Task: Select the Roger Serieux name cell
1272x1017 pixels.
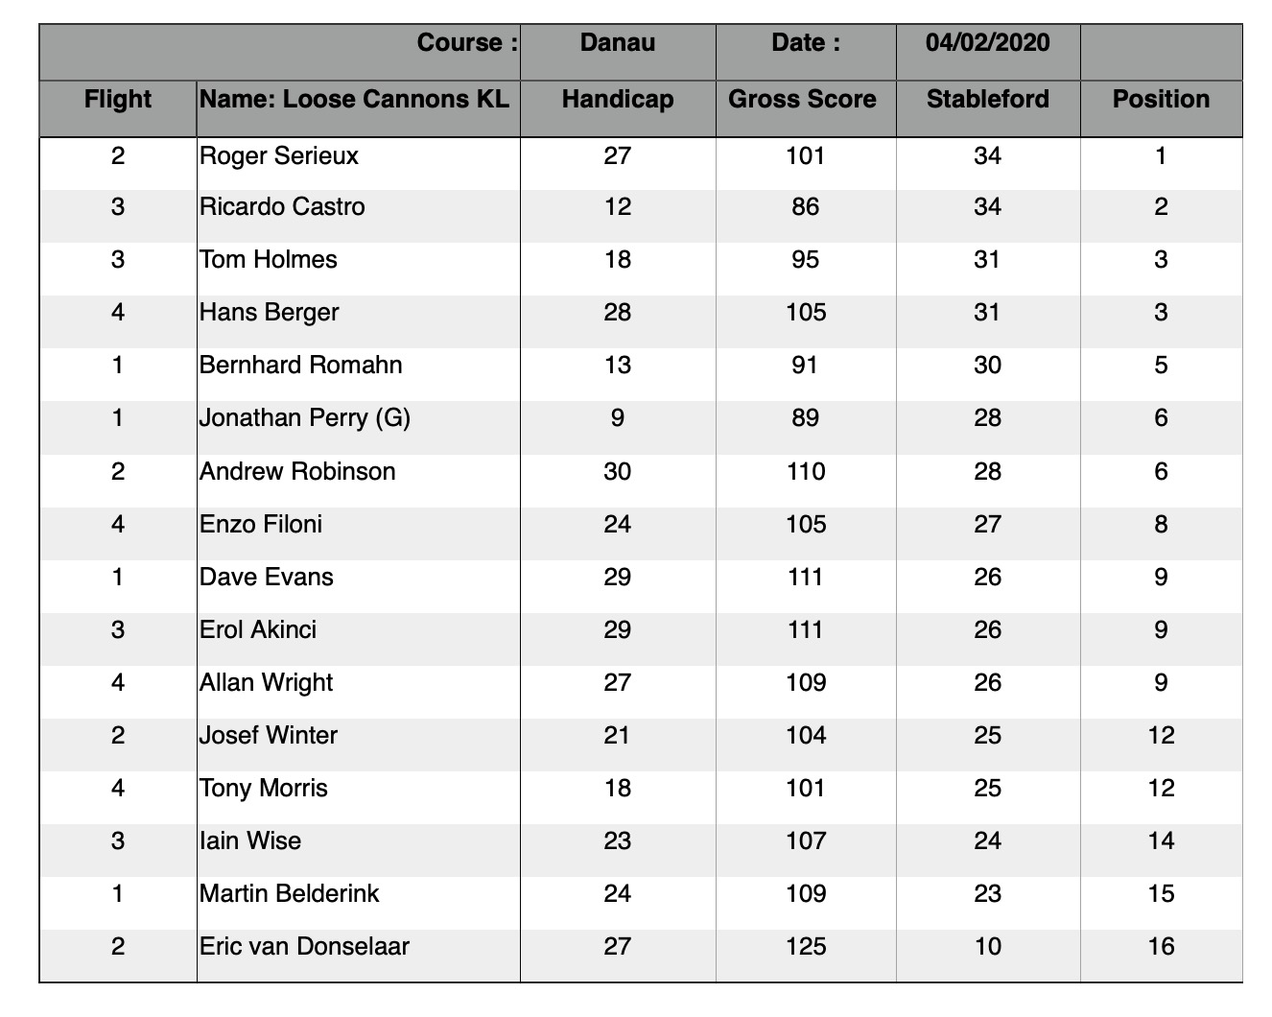Action: coord(279,155)
